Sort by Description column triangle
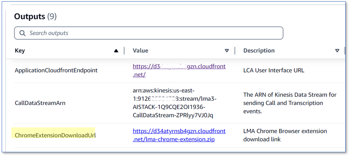 tap(337, 51)
